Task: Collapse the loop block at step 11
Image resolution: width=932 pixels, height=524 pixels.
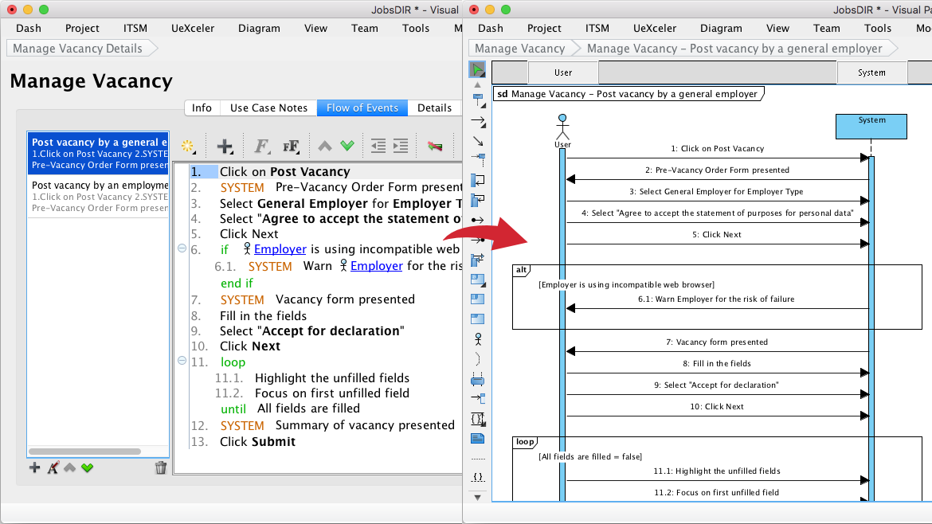Action: click(x=182, y=362)
